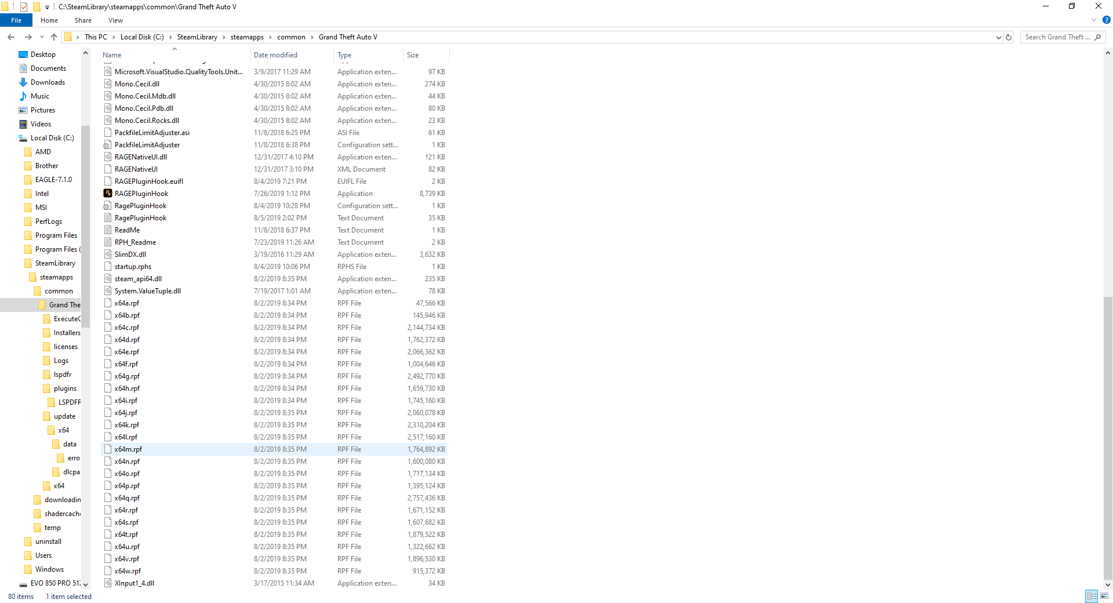
Task: Switch to Large icons view layout
Action: click(1104, 596)
